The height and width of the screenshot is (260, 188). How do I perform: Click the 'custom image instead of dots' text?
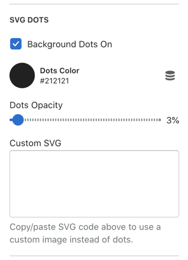coord(71,240)
